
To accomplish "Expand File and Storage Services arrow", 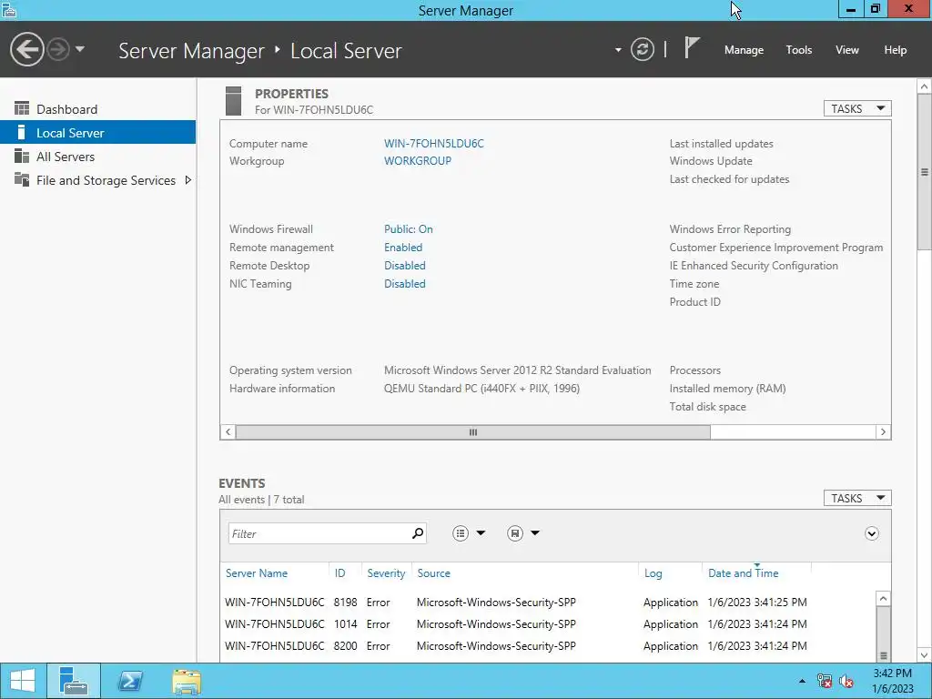I will (x=187, y=180).
